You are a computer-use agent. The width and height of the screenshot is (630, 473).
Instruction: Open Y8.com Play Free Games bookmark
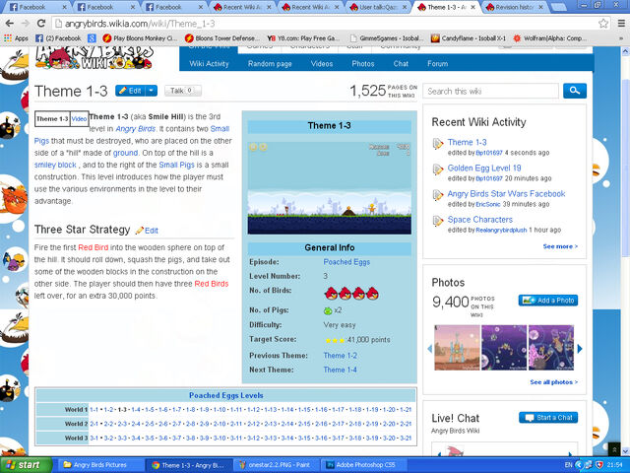pos(304,38)
